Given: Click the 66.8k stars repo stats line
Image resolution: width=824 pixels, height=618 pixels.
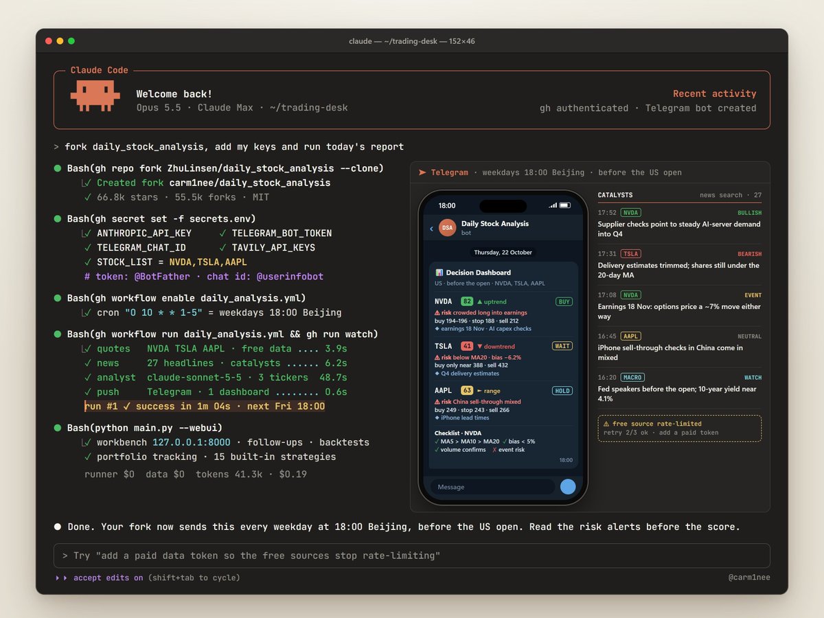Looking at the screenshot, I should (x=177, y=197).
